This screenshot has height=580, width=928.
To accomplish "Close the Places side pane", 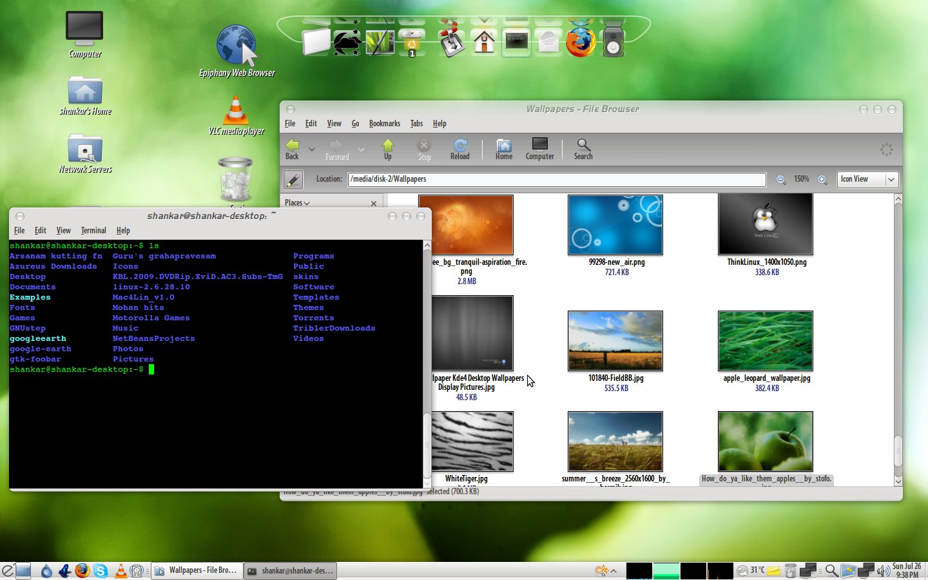I will coord(374,203).
